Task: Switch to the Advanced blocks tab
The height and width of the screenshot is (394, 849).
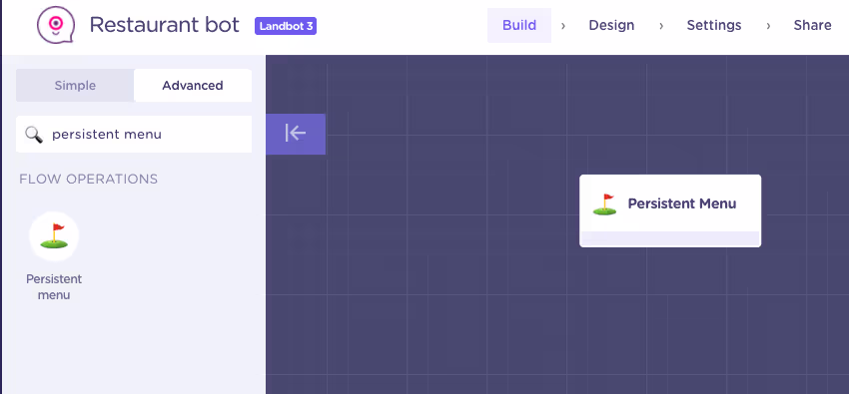Action: (x=193, y=86)
